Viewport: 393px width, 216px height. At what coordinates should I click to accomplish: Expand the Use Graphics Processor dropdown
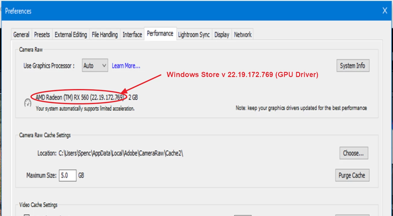point(95,66)
